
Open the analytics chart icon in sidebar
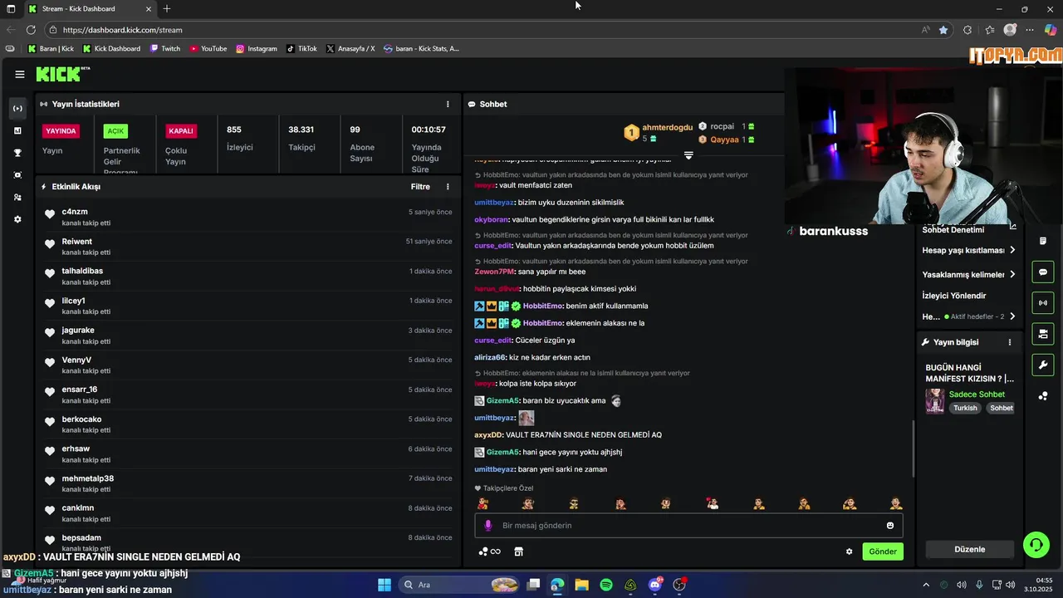tap(17, 130)
